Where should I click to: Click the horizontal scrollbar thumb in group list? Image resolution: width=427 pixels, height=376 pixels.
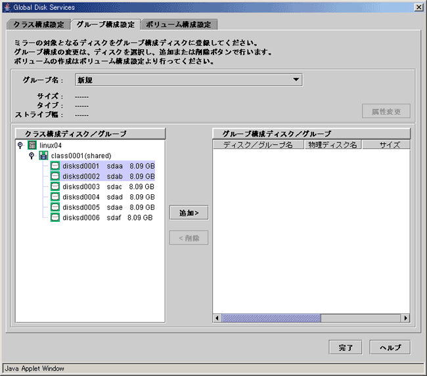[271, 318]
